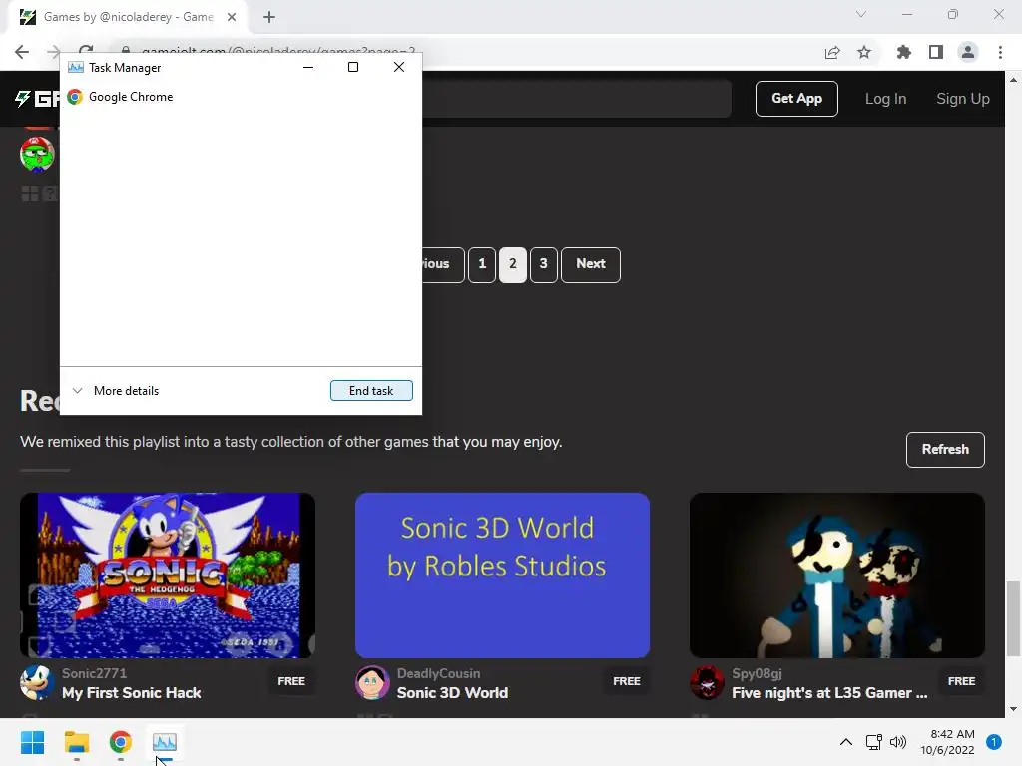Open Chrome three-dot menu
1022x766 pixels.
pyautogui.click(x=1000, y=52)
